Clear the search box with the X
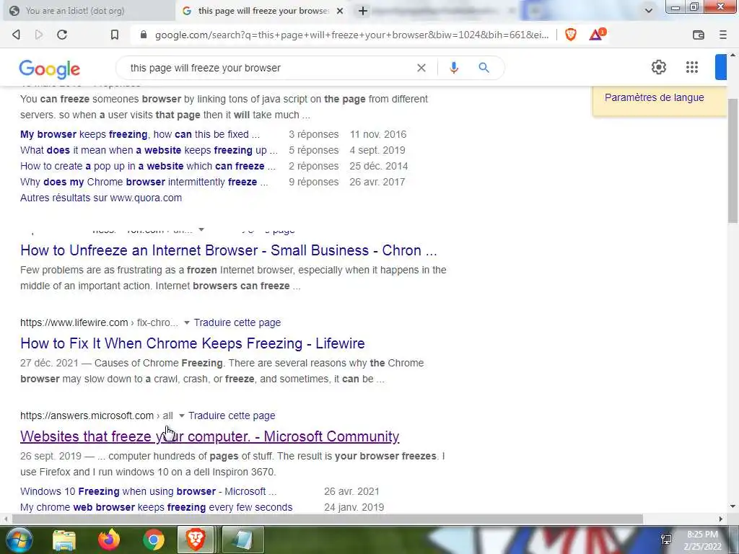 (x=421, y=68)
